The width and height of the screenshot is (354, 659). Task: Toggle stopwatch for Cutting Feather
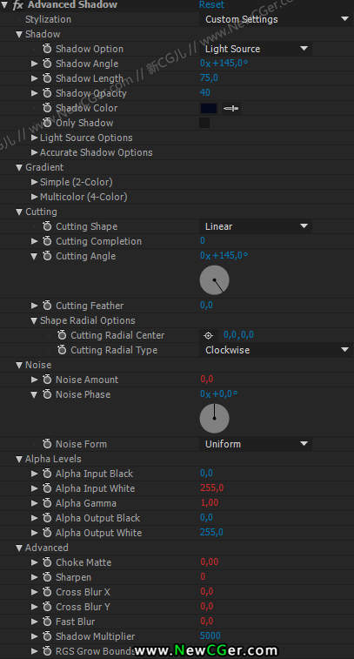(47, 305)
